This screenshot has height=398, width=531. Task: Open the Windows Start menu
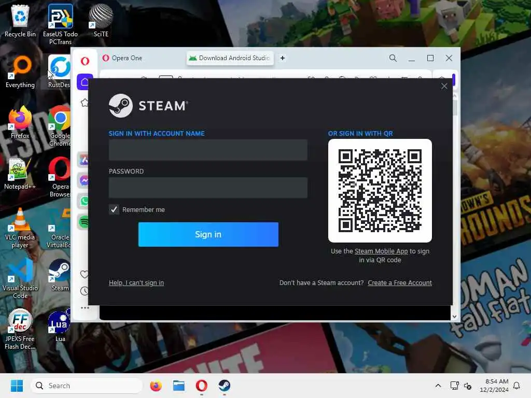point(17,386)
